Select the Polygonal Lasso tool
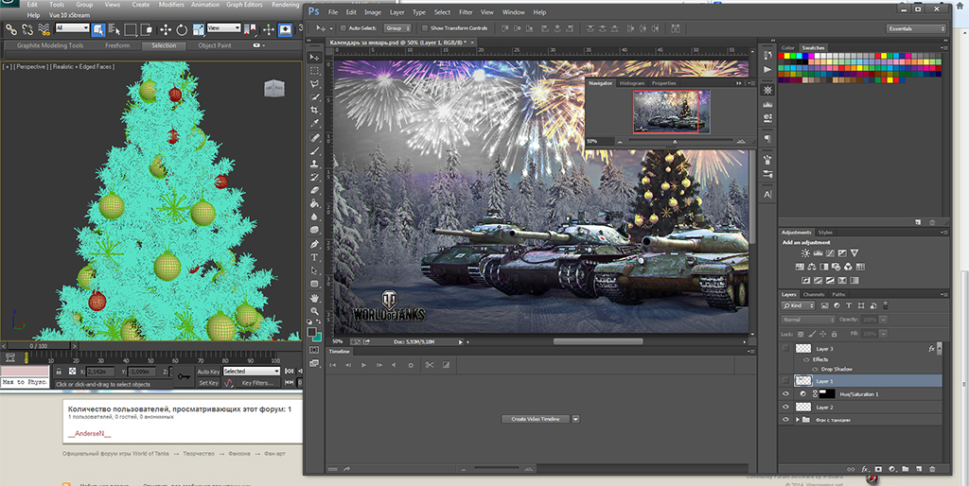Screen dimensions: 969x486 click(x=314, y=83)
